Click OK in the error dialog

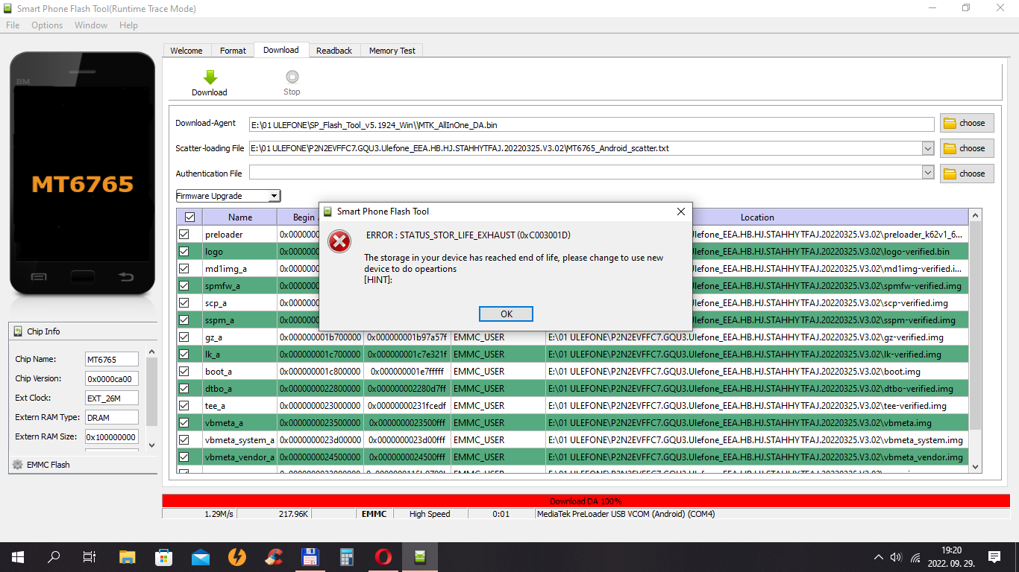(506, 314)
